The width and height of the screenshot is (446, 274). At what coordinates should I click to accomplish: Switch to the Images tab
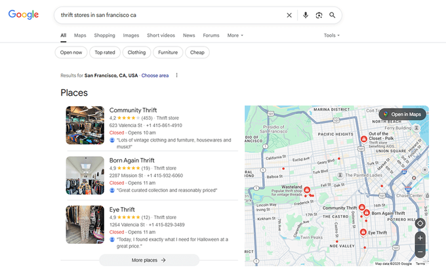tap(131, 35)
